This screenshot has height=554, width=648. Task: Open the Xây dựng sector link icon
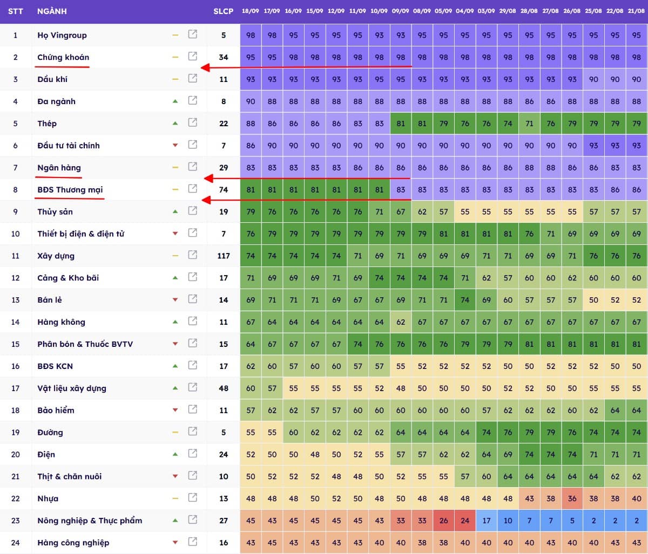192,255
